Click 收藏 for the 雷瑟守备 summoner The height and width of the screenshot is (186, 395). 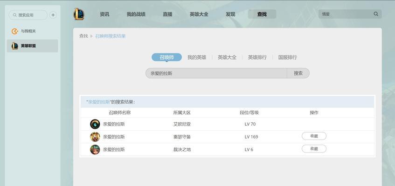coord(314,136)
